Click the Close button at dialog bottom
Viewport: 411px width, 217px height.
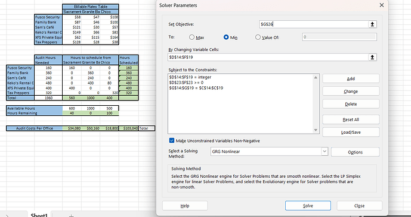click(x=359, y=206)
